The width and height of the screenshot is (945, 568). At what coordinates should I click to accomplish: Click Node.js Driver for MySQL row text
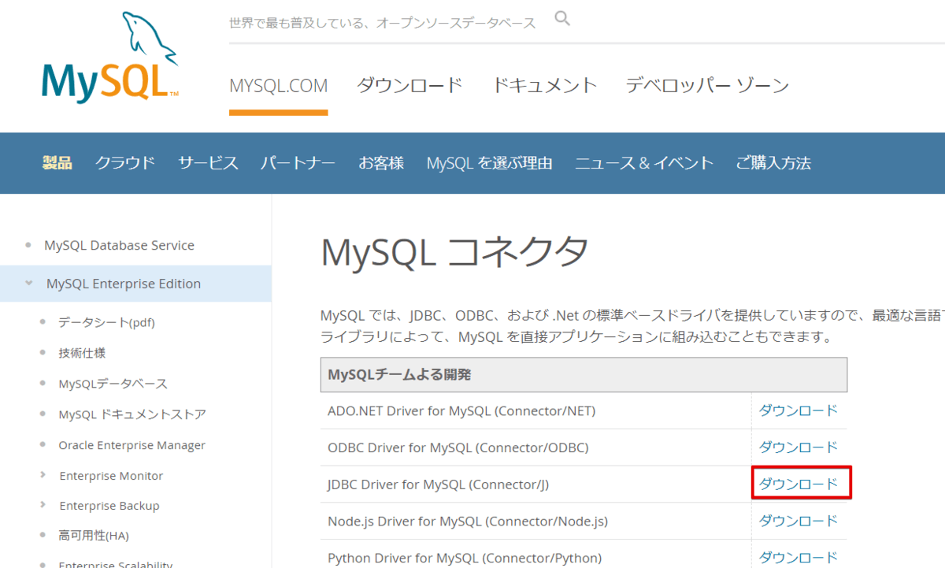[x=468, y=521]
